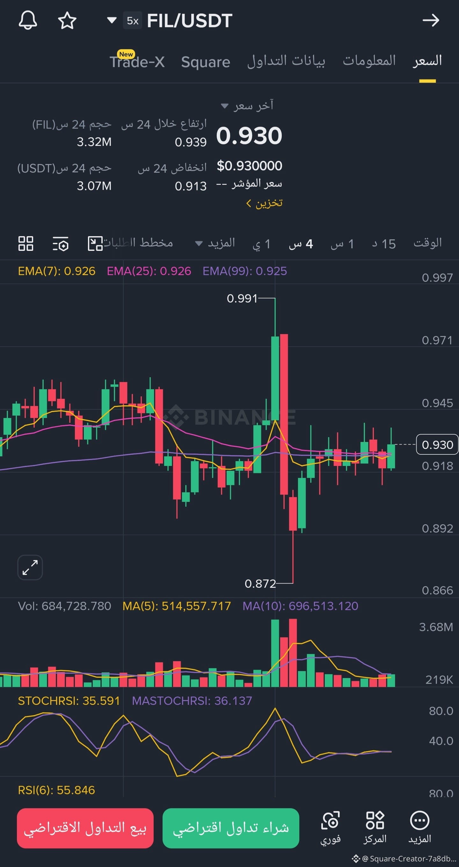The image size is (459, 867).
Task: Tap the price alert bell icon
Action: [28, 20]
